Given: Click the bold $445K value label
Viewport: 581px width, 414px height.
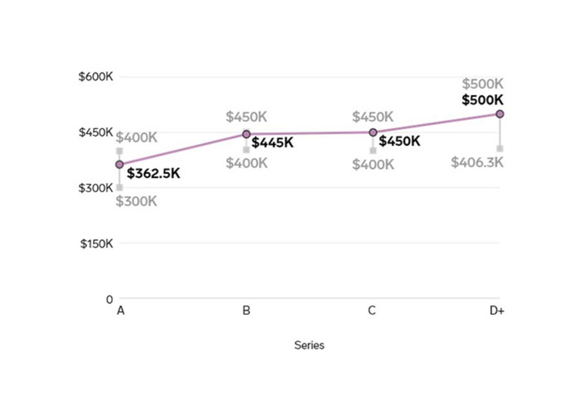Looking at the screenshot, I should [x=272, y=143].
